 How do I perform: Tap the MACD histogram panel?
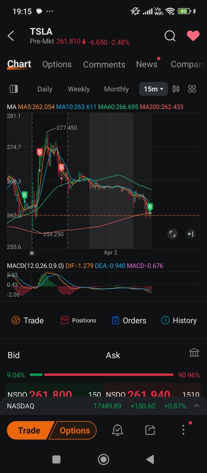click(x=103, y=284)
